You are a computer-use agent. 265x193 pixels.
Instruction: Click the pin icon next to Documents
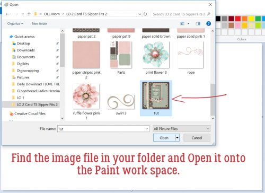(x=57, y=57)
